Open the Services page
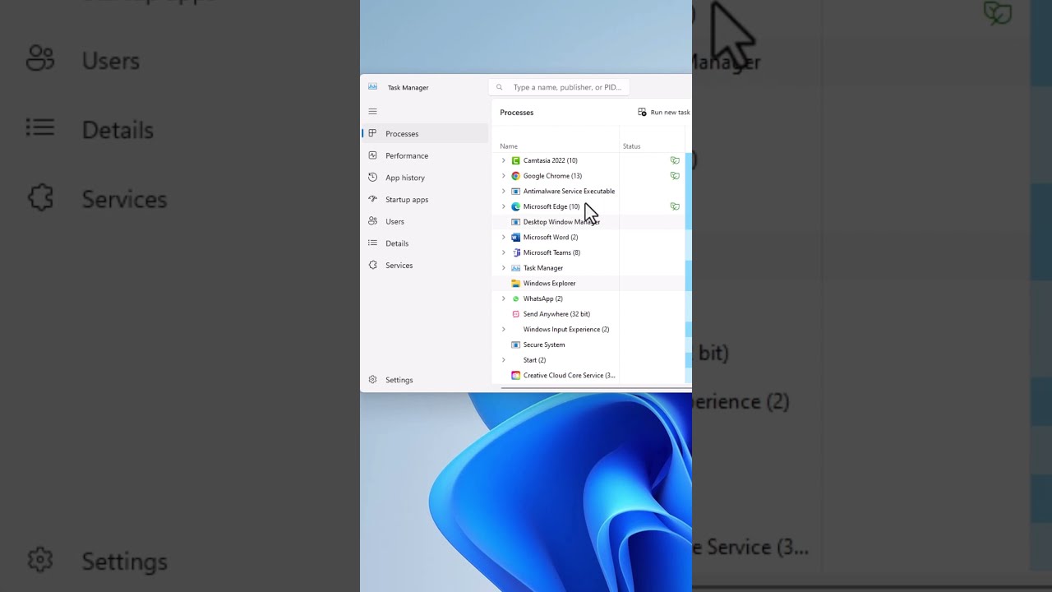Image resolution: width=1052 pixels, height=592 pixels. click(x=424, y=266)
